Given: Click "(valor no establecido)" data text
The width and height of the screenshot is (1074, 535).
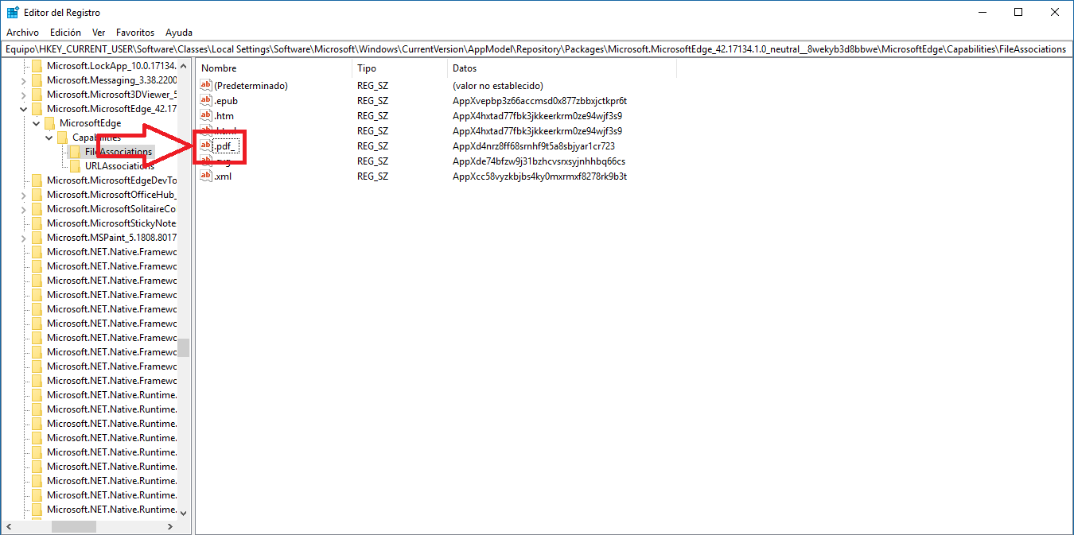Looking at the screenshot, I should click(x=497, y=86).
